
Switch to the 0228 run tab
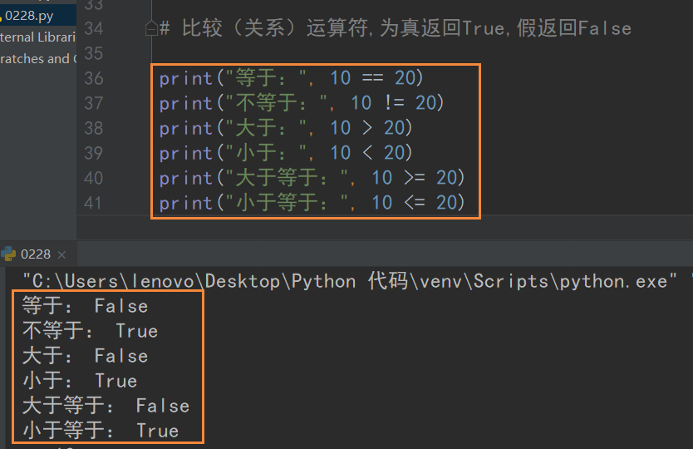(x=36, y=254)
